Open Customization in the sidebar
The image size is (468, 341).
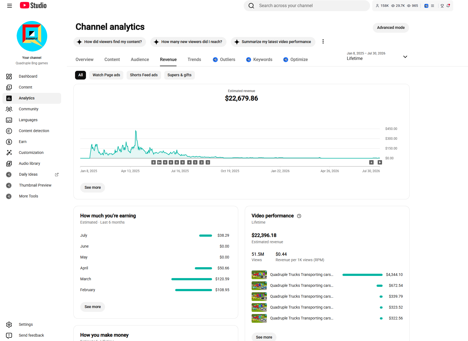click(x=32, y=153)
